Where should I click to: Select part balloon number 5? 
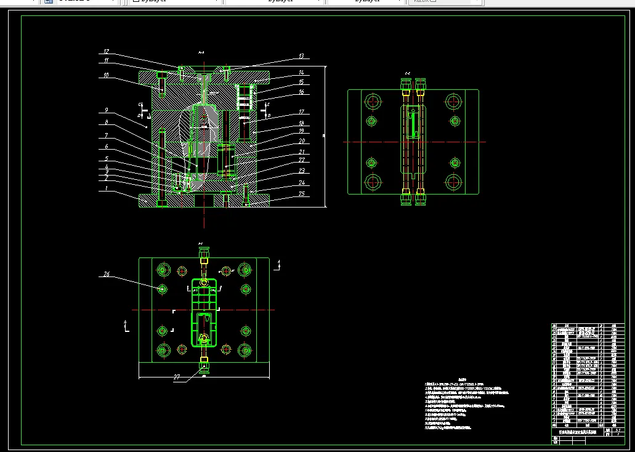pos(107,159)
